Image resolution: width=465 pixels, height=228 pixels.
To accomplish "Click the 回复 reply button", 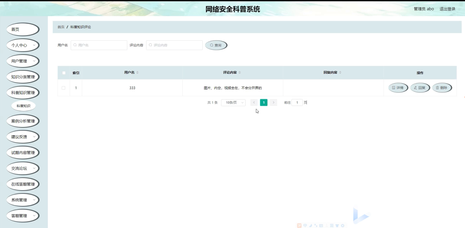I will pos(420,88).
